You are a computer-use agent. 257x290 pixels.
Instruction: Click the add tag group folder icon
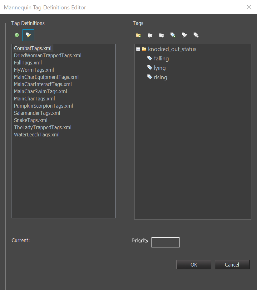(x=138, y=35)
